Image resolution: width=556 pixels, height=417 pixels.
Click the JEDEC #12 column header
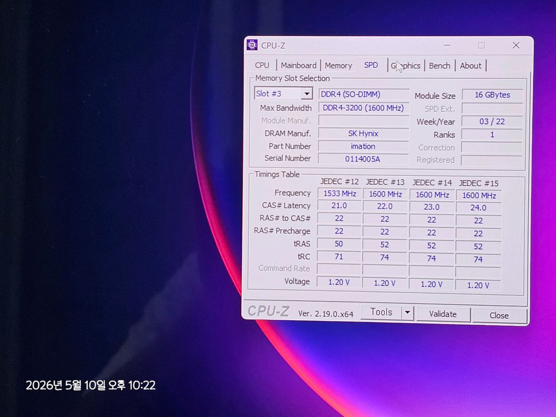click(x=339, y=182)
